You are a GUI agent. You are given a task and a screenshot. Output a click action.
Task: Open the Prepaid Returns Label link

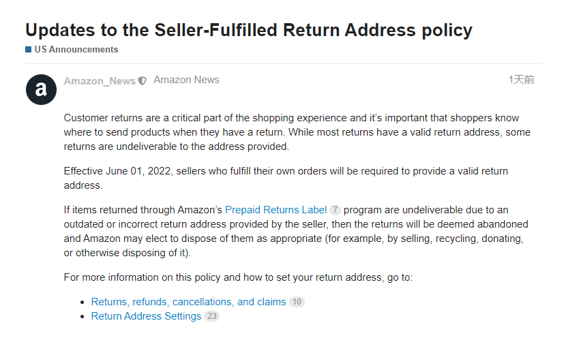point(276,210)
